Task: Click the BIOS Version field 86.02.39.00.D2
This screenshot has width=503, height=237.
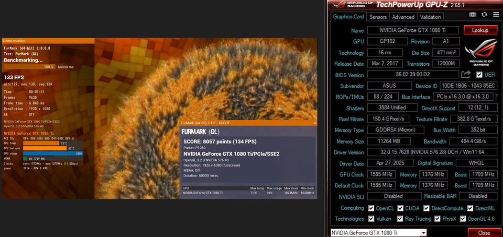Action: [413, 75]
